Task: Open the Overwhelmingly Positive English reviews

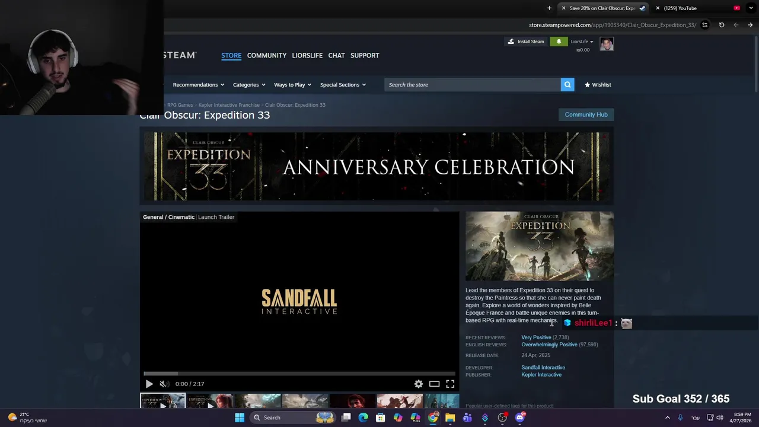Action: (549, 345)
